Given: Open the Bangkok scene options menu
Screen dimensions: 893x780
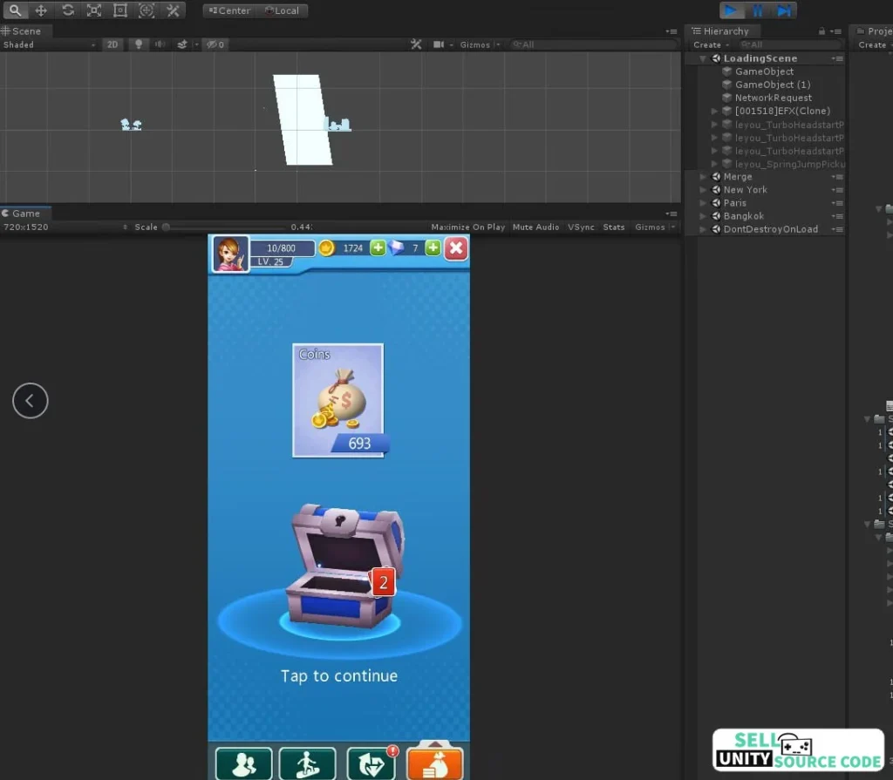Looking at the screenshot, I should (x=837, y=216).
